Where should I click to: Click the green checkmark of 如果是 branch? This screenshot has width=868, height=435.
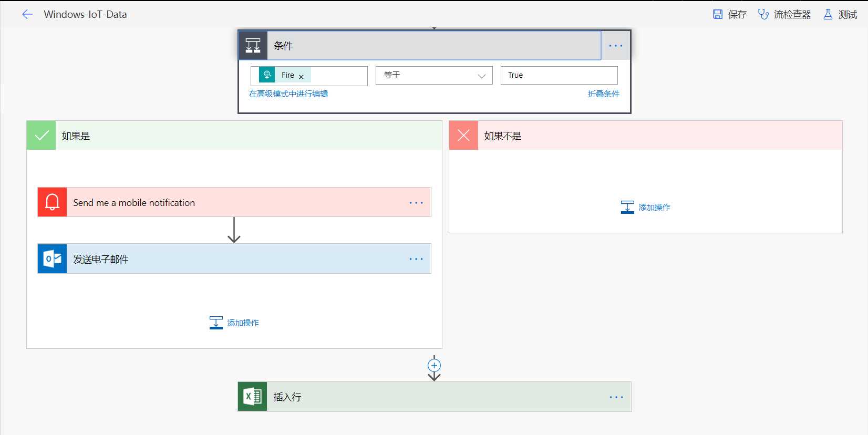click(42, 136)
